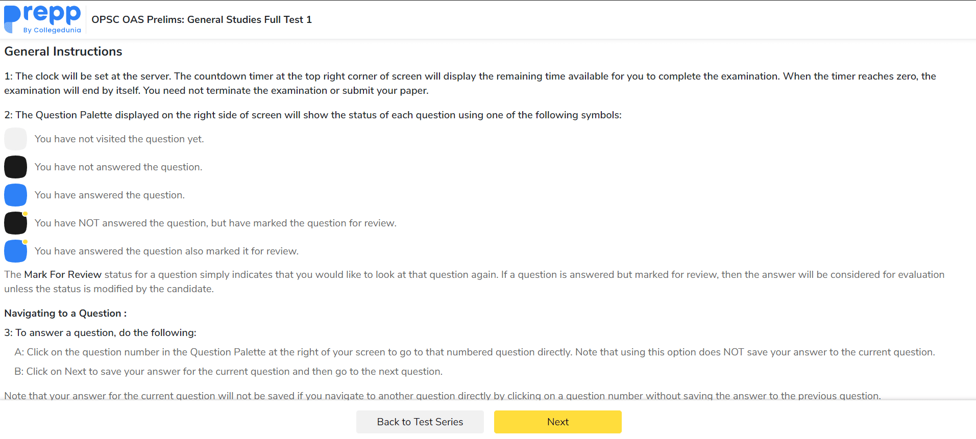Click the blue answered status symbol

click(16, 195)
